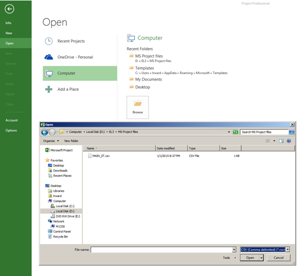Select Libraries in navigation tree
The image size is (306, 276).
click(x=56, y=191)
